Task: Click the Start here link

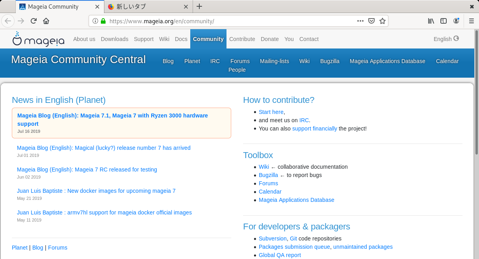Action: coord(271,112)
